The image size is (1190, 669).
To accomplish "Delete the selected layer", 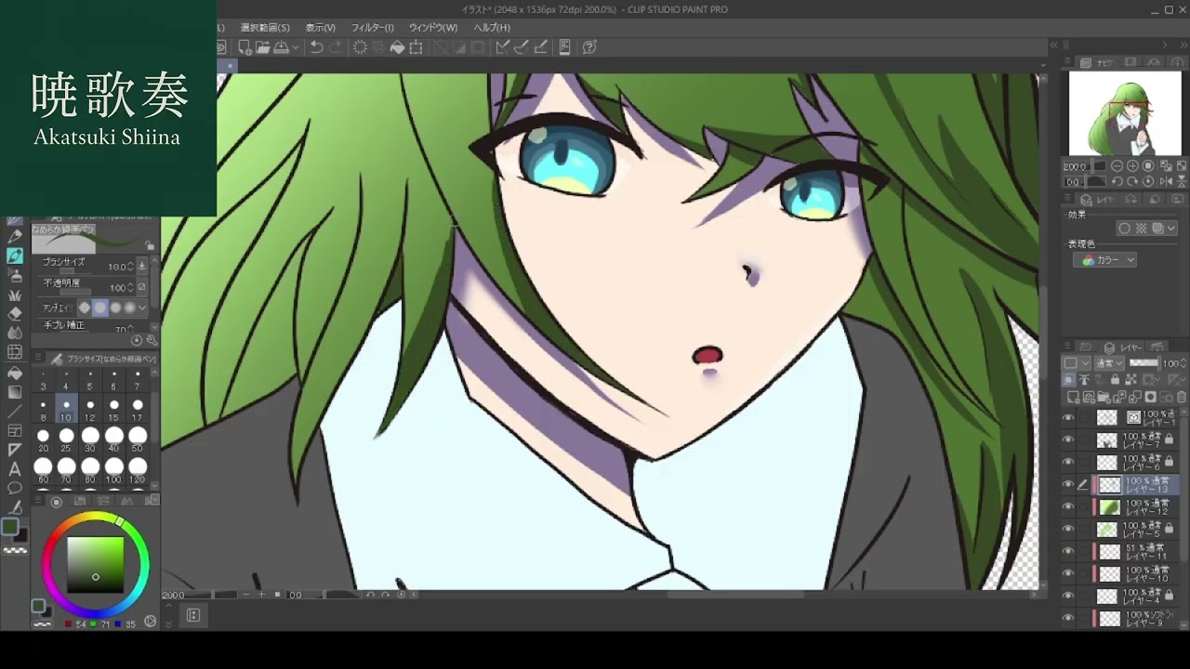I will [x=1181, y=397].
